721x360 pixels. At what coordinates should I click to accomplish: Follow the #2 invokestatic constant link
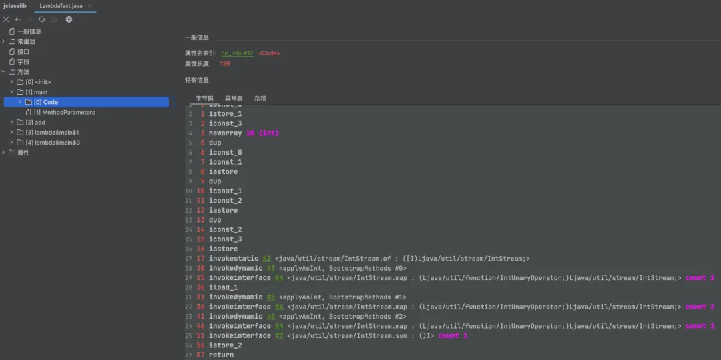[266, 259]
